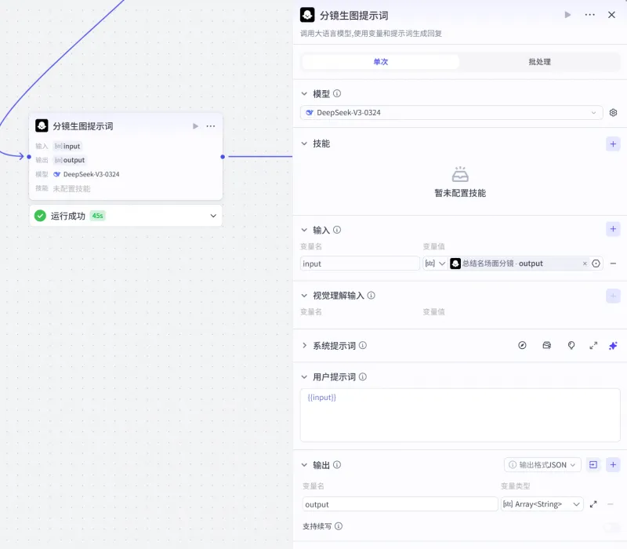This screenshot has height=549, width=627.
Task: Click the lightbulb icon in the 系统提示词 toolbar
Action: pos(571,345)
